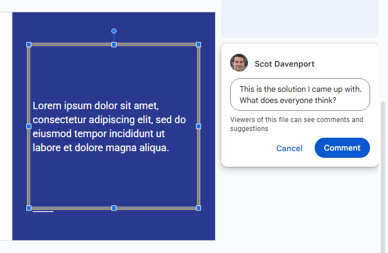Click the top-center resize handle
This screenshot has height=253, width=388.
114,44
